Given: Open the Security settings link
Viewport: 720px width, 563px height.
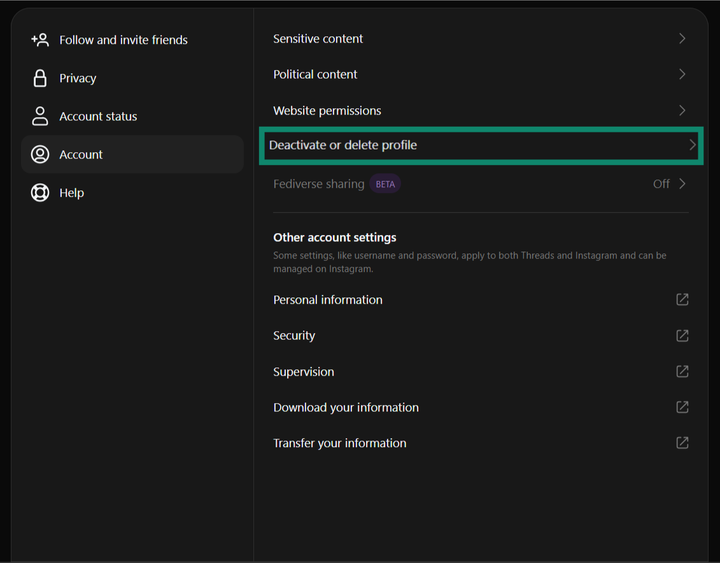Looking at the screenshot, I should click(294, 336).
